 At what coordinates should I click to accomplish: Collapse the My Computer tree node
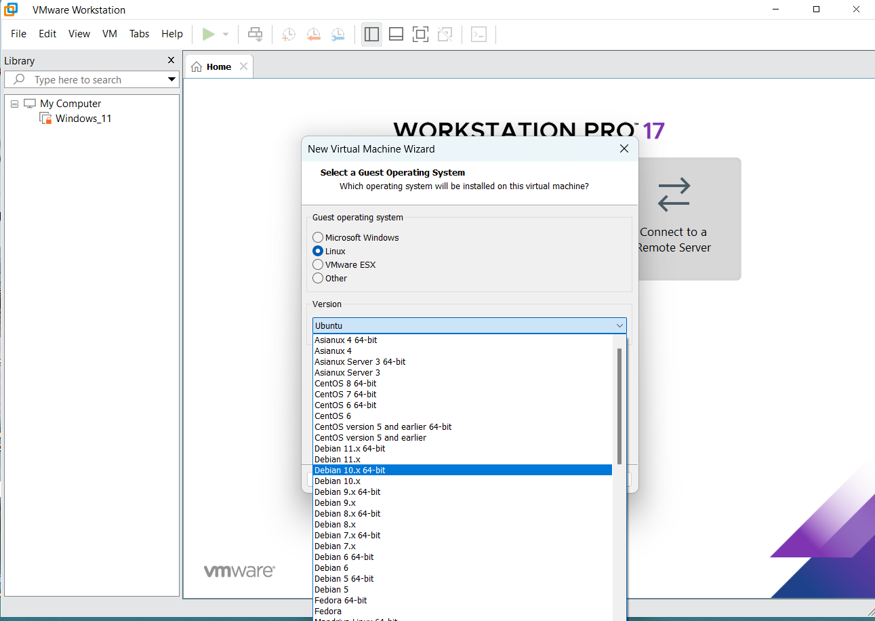15,104
